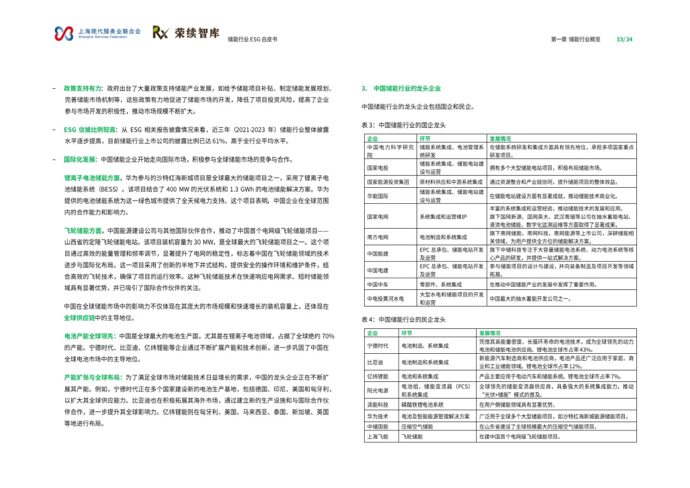This screenshot has height=488, width=690.
Task: Click the 环节 column header in Table 3
Action: click(452, 138)
